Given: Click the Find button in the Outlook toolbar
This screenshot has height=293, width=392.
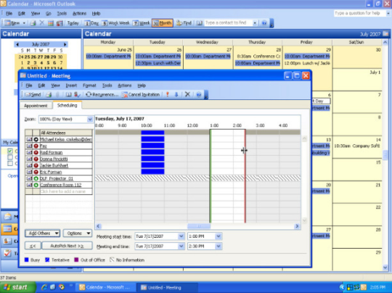Looking at the screenshot, I should pyautogui.click(x=184, y=23).
